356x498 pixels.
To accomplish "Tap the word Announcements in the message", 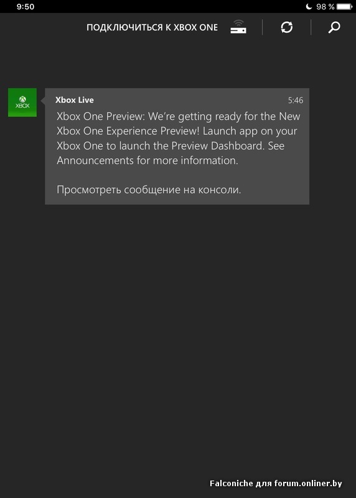I will 95,161.
